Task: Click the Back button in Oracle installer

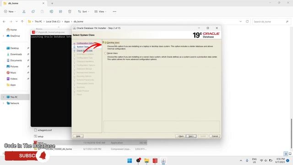Action: click(180, 136)
